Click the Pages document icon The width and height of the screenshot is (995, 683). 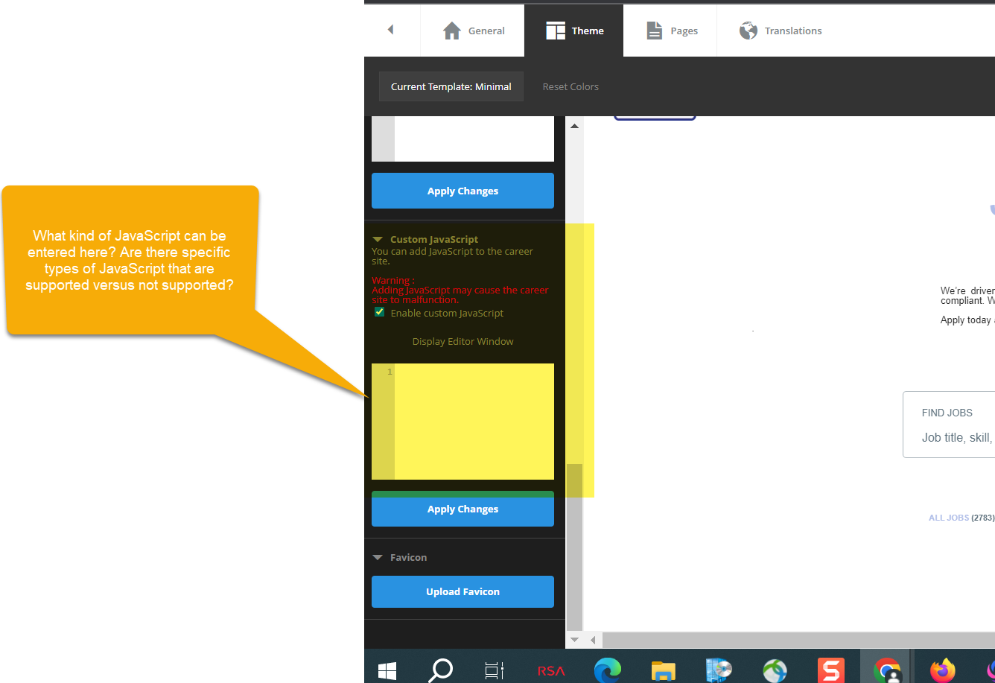tap(655, 31)
